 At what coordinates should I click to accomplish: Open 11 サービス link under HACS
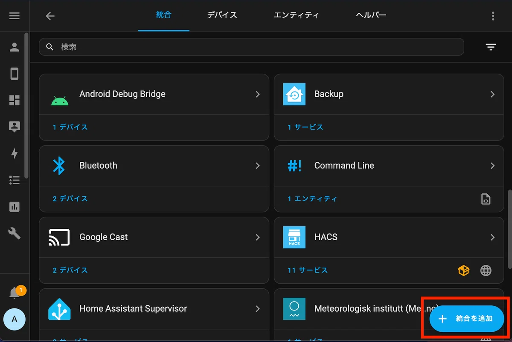point(308,270)
